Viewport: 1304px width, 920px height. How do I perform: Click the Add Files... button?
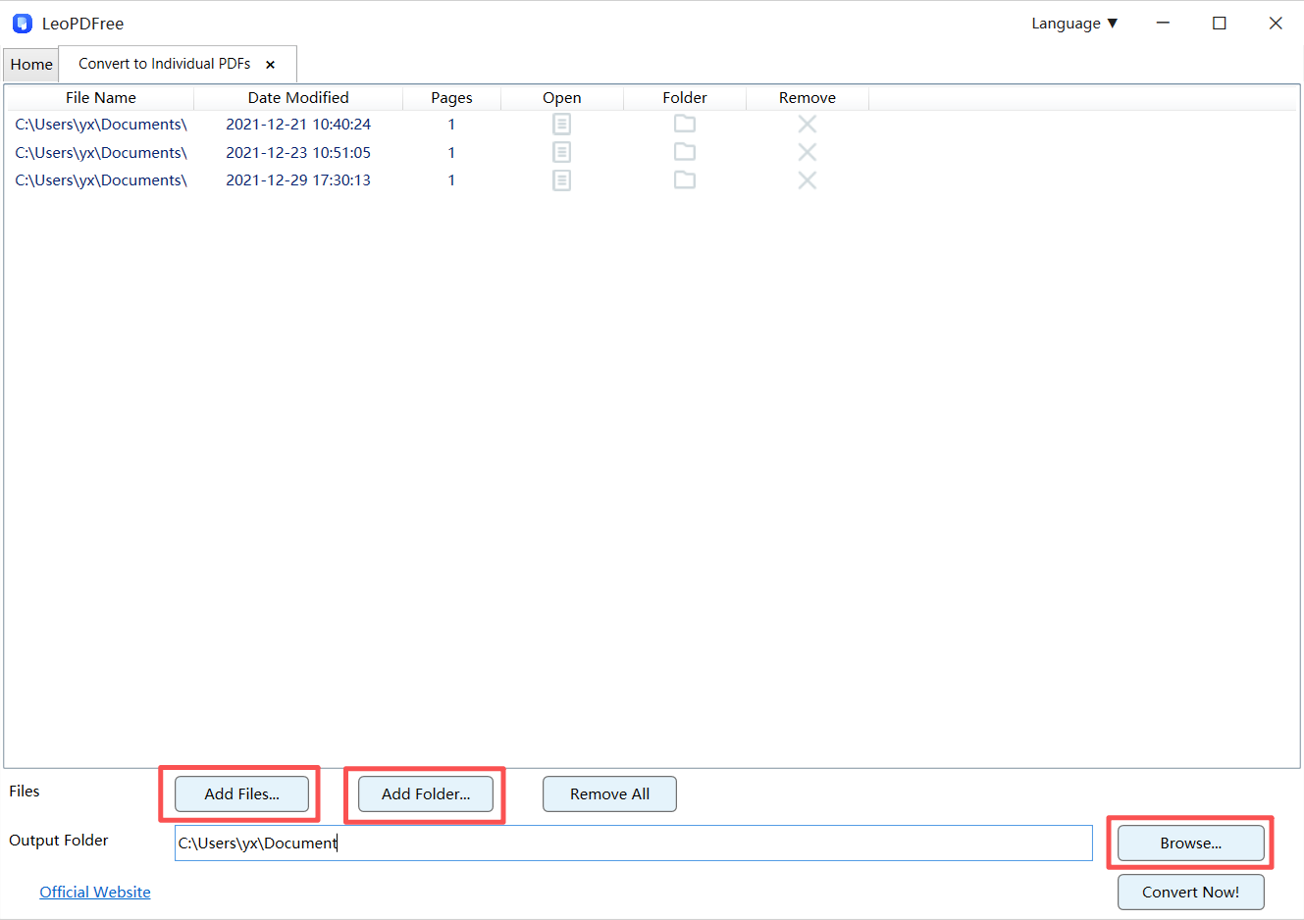pos(241,794)
